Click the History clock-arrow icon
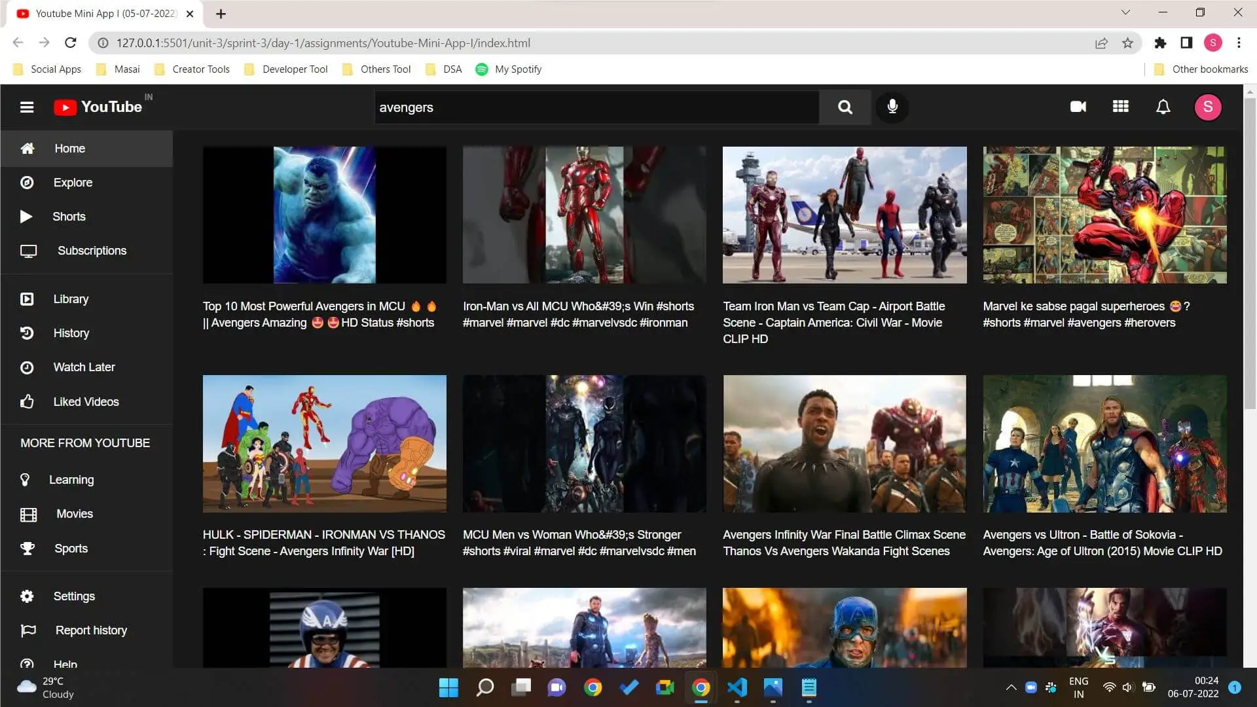The image size is (1257, 707). pos(27,333)
